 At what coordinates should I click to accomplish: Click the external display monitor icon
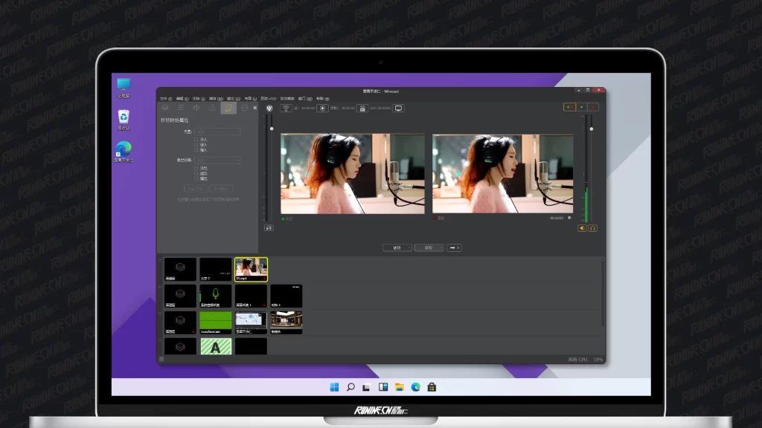398,108
